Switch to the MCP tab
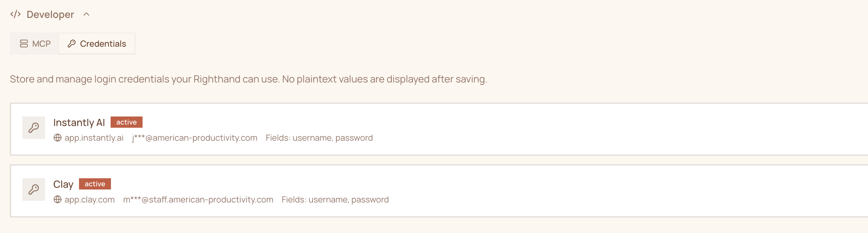 point(34,44)
